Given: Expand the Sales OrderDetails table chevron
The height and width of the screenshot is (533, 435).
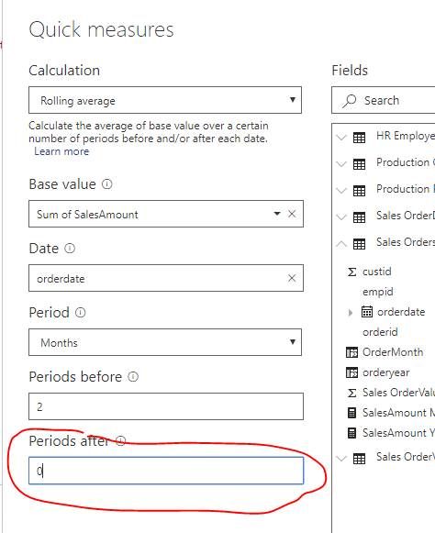Looking at the screenshot, I should (x=341, y=217).
